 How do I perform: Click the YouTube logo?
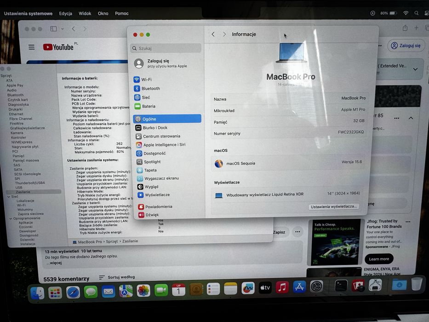58,47
